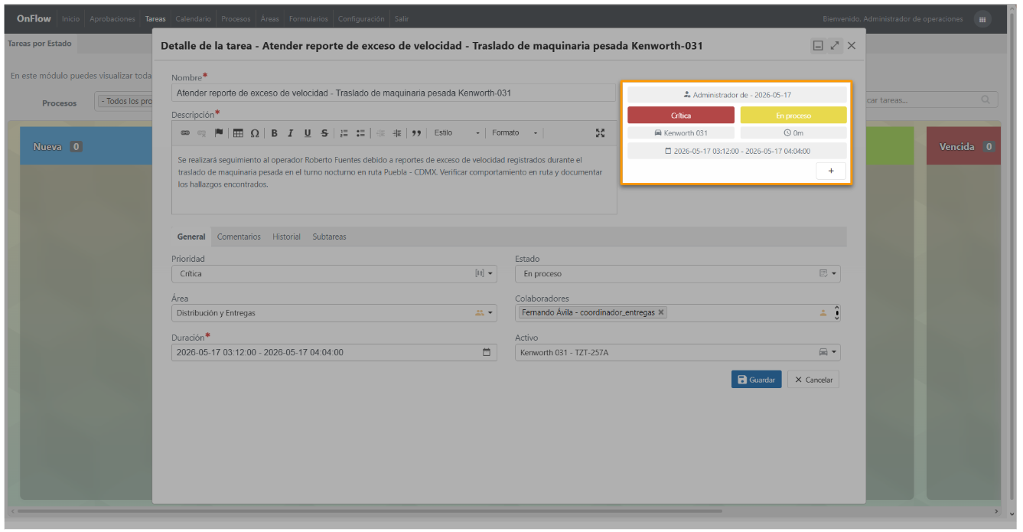The image size is (1023, 532).
Task: Insert a bulleted list
Action: click(x=360, y=133)
